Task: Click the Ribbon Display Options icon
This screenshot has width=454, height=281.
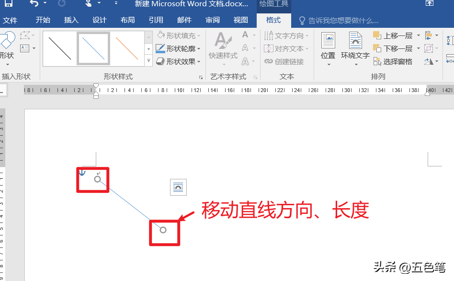Action: [x=430, y=3]
